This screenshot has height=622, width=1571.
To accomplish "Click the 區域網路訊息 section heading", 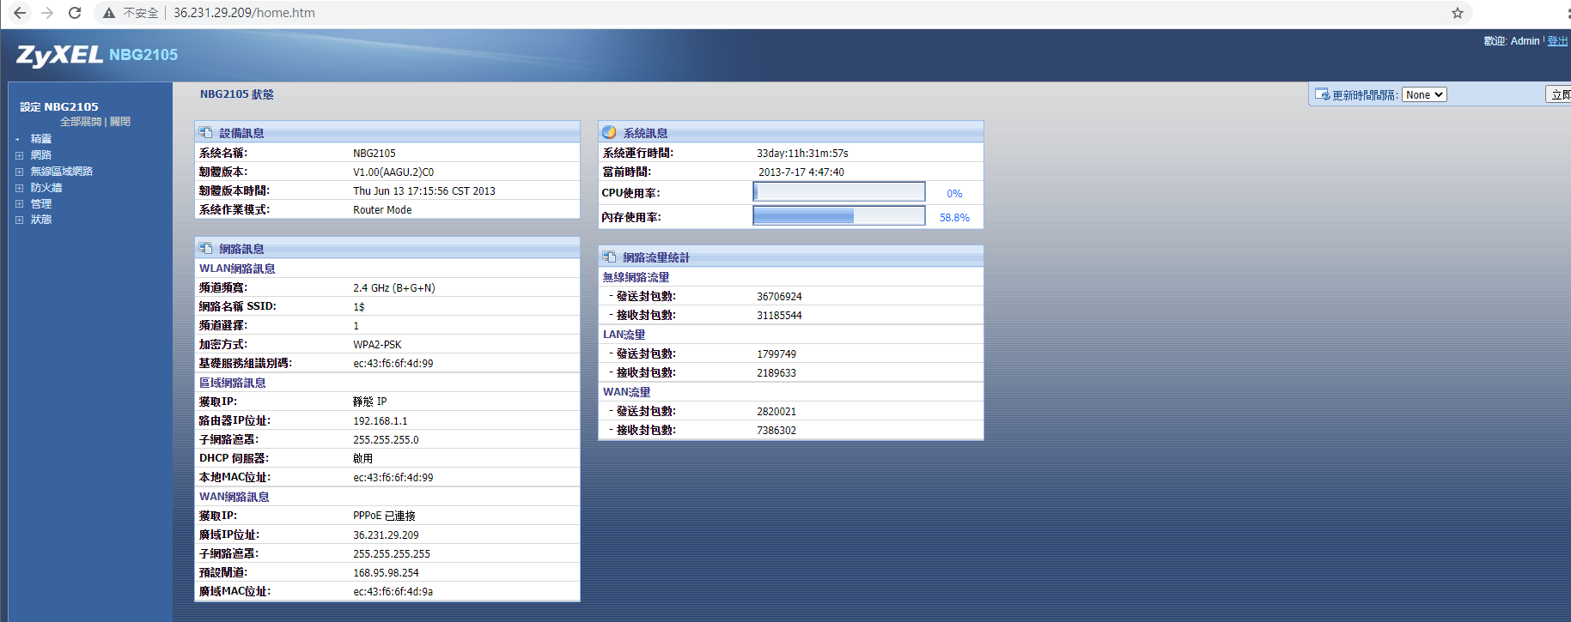I will 233,383.
